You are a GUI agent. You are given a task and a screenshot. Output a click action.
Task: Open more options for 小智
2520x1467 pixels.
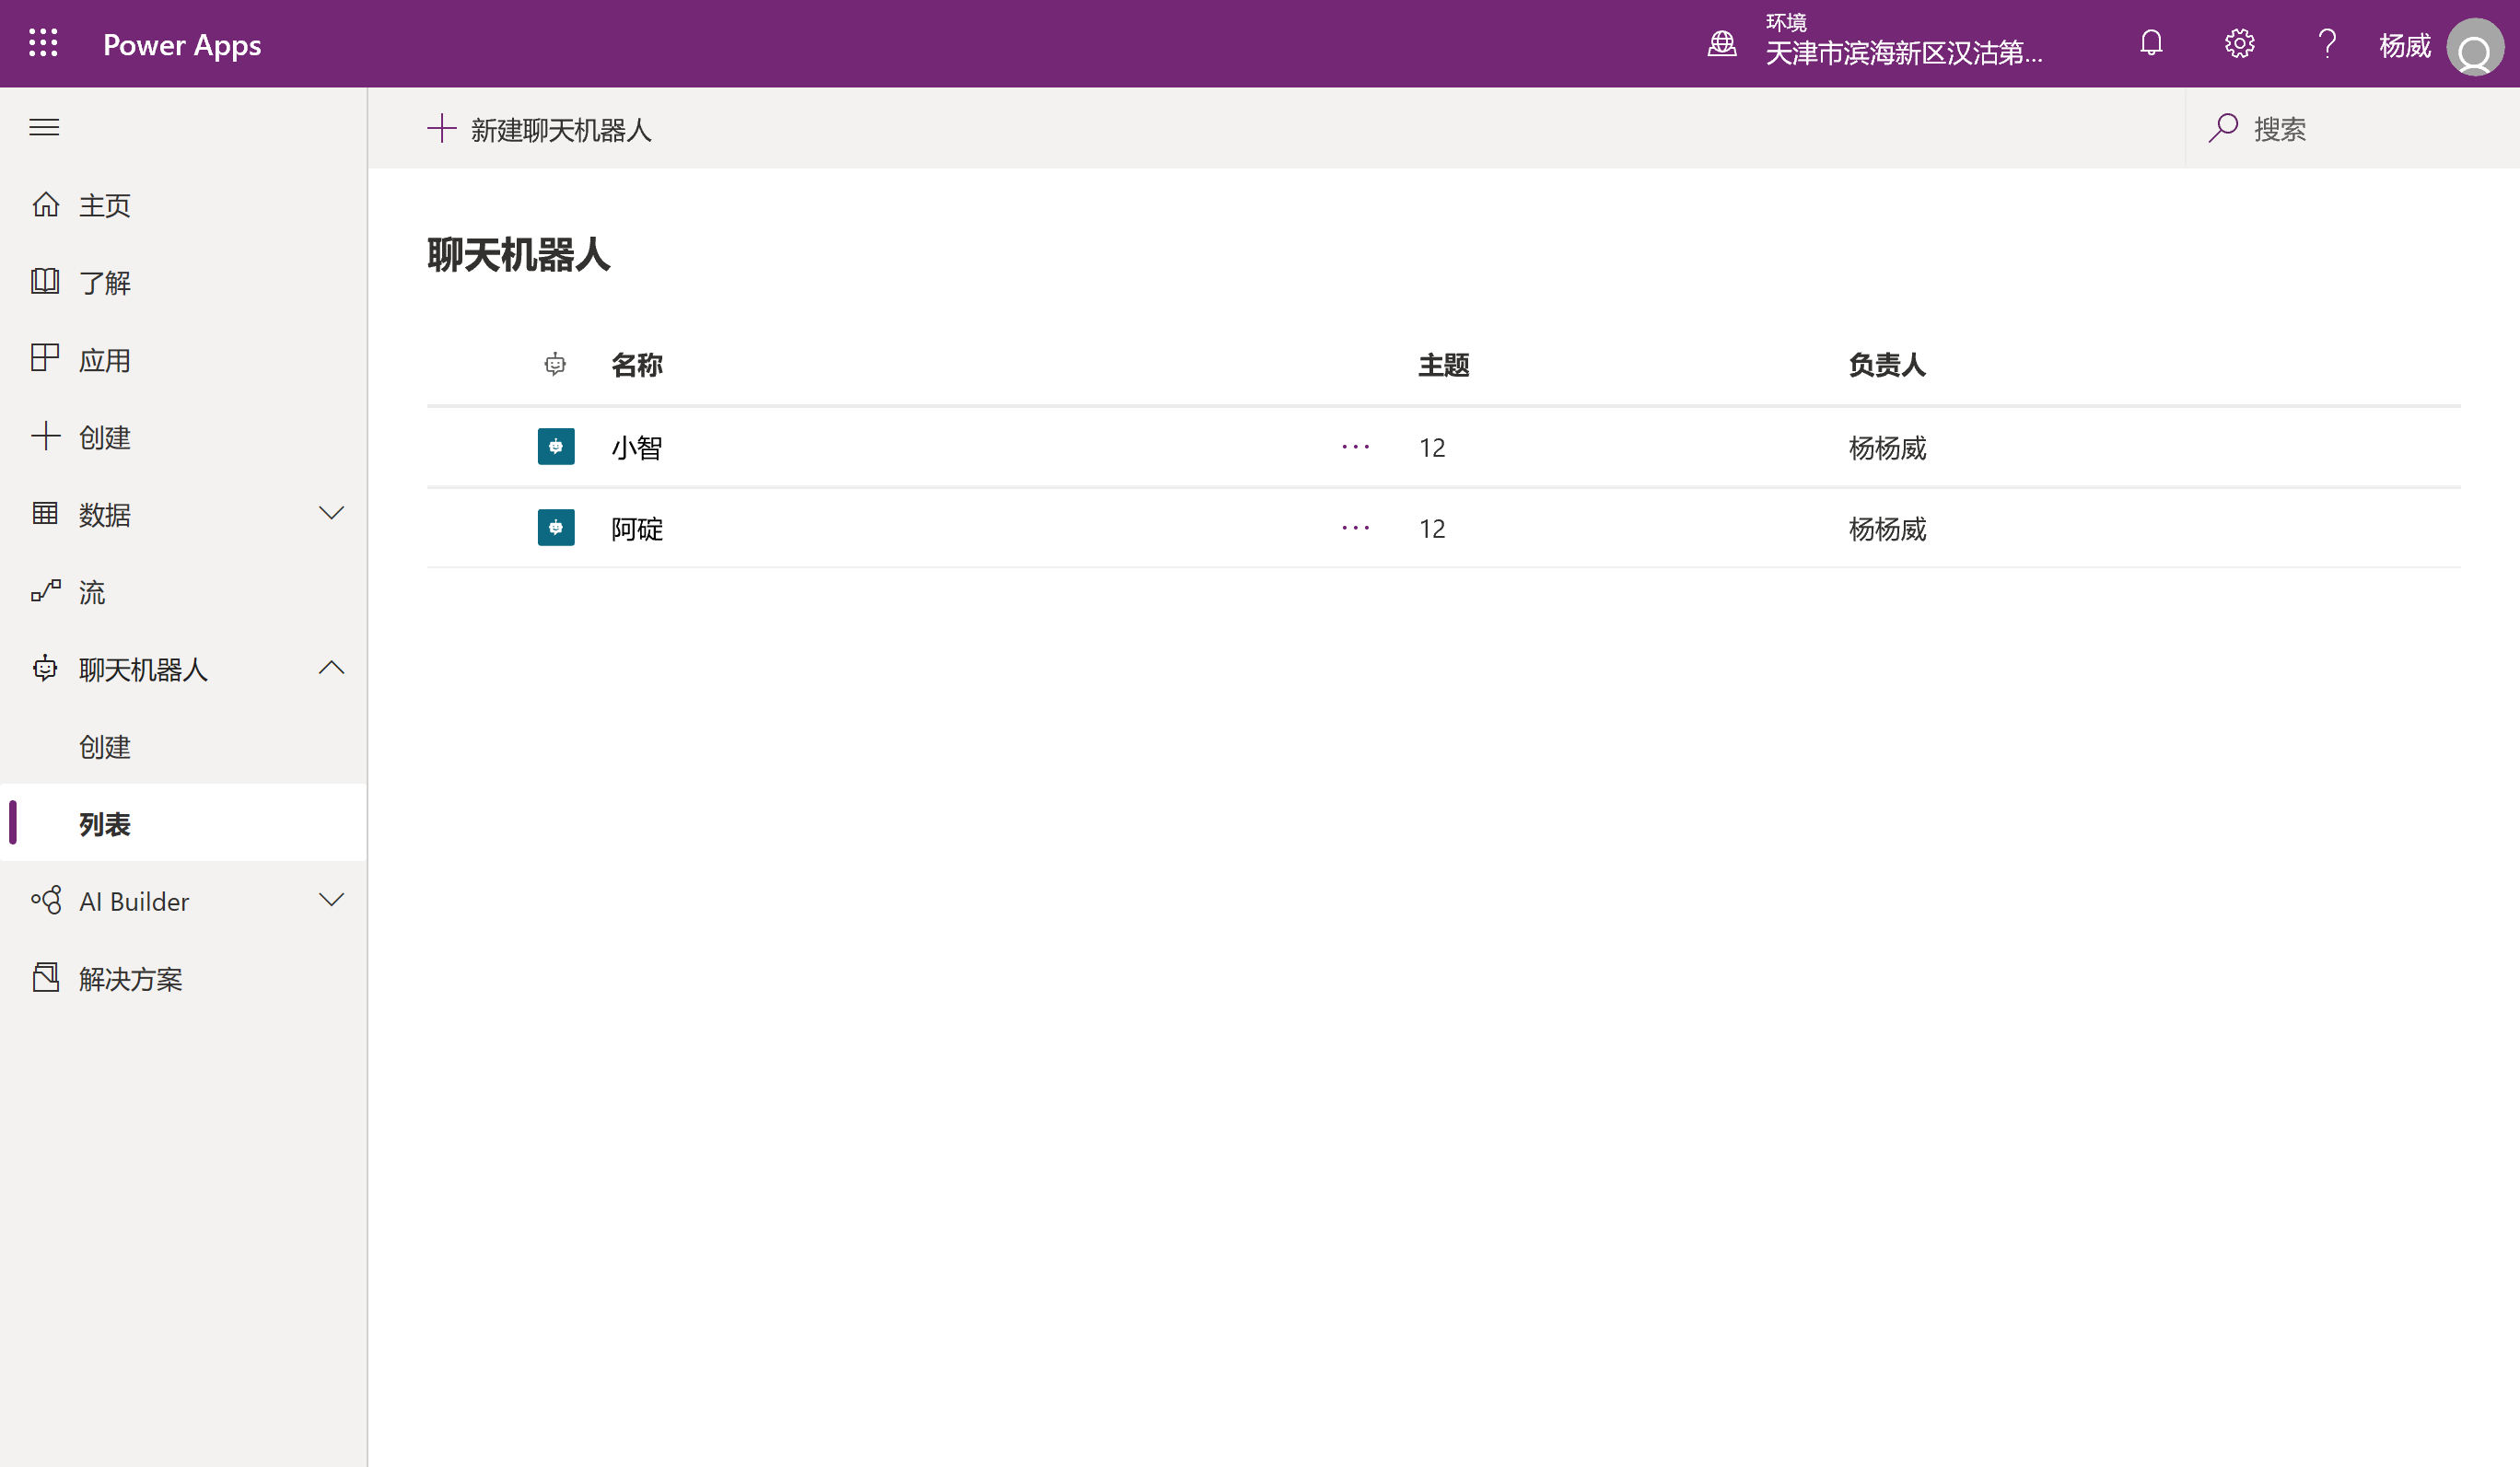pos(1355,446)
